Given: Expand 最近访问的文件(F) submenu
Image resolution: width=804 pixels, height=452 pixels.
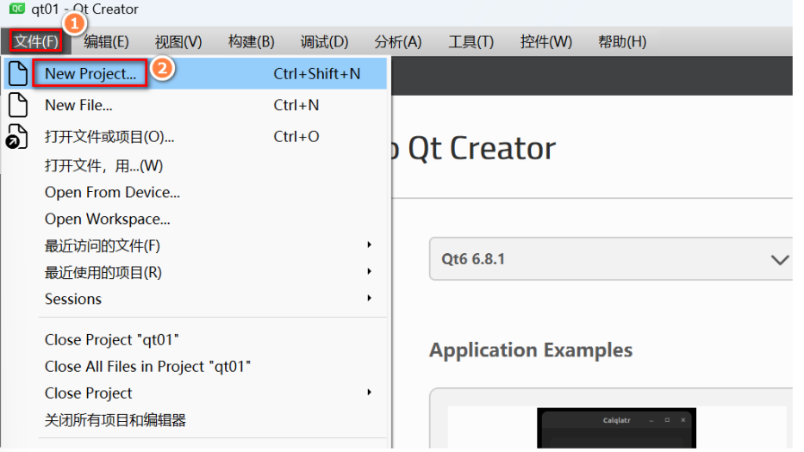Looking at the screenshot, I should click(x=196, y=245).
